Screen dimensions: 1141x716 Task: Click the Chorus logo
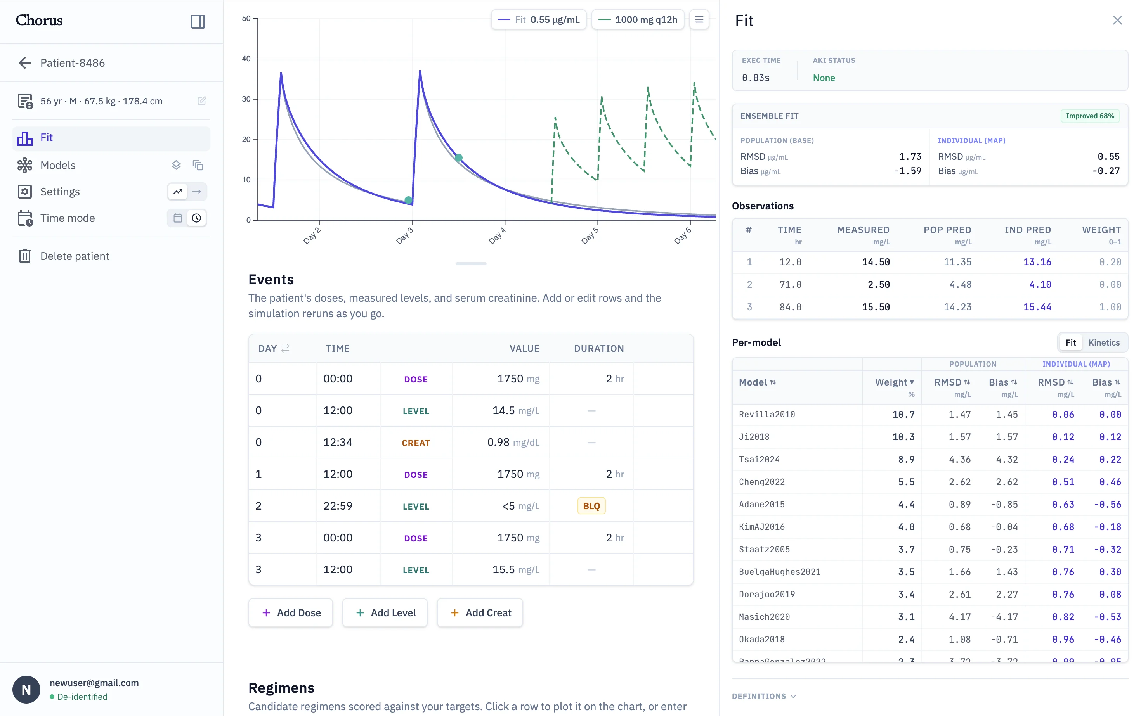[x=39, y=20]
